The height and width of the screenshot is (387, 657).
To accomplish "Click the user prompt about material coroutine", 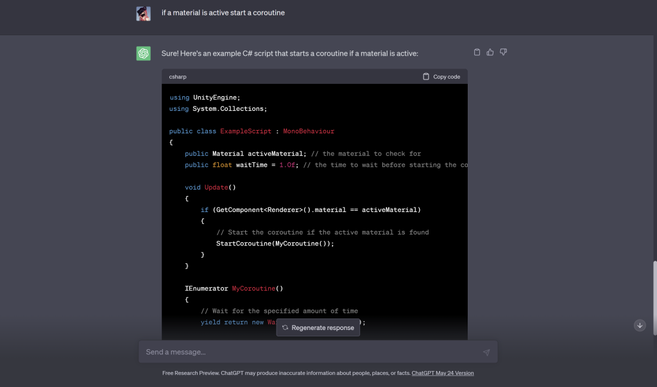I will (223, 13).
